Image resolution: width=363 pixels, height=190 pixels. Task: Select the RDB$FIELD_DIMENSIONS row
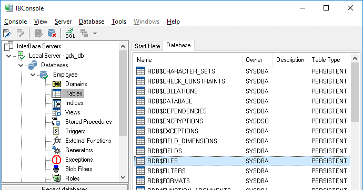coord(242,141)
